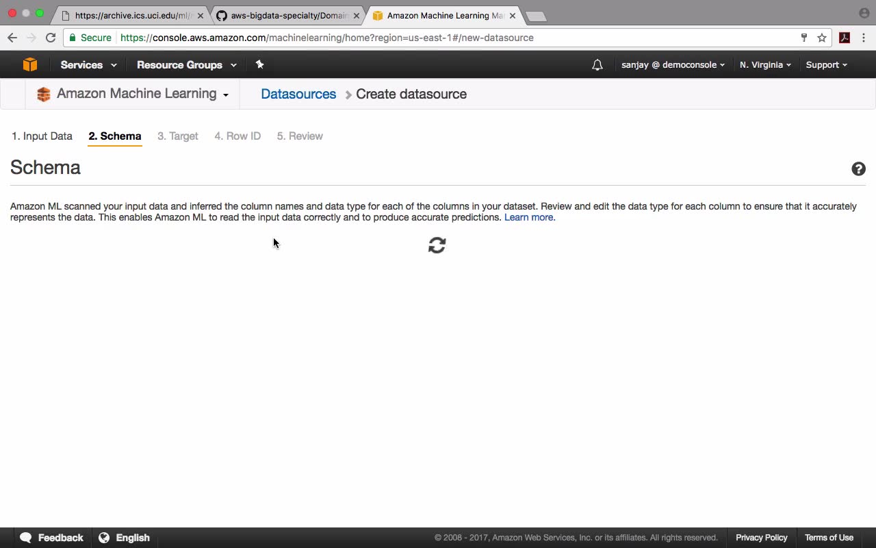This screenshot has width=876, height=548.
Task: Click the Secure padlock site info
Action: click(x=90, y=38)
